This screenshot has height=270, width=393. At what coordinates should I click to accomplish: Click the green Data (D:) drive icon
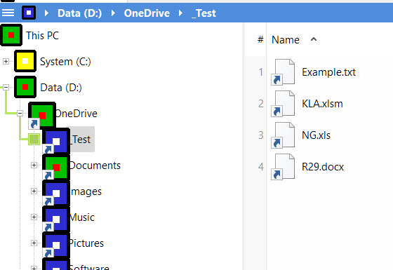25,87
